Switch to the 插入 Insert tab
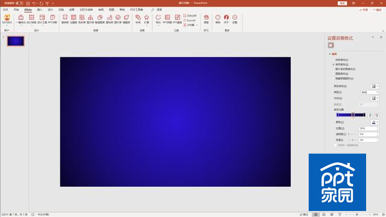This screenshot has width=386, height=217. pyautogui.click(x=40, y=10)
